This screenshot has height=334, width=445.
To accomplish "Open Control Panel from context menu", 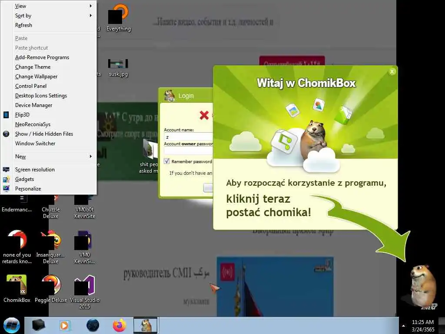I will click(49, 86).
